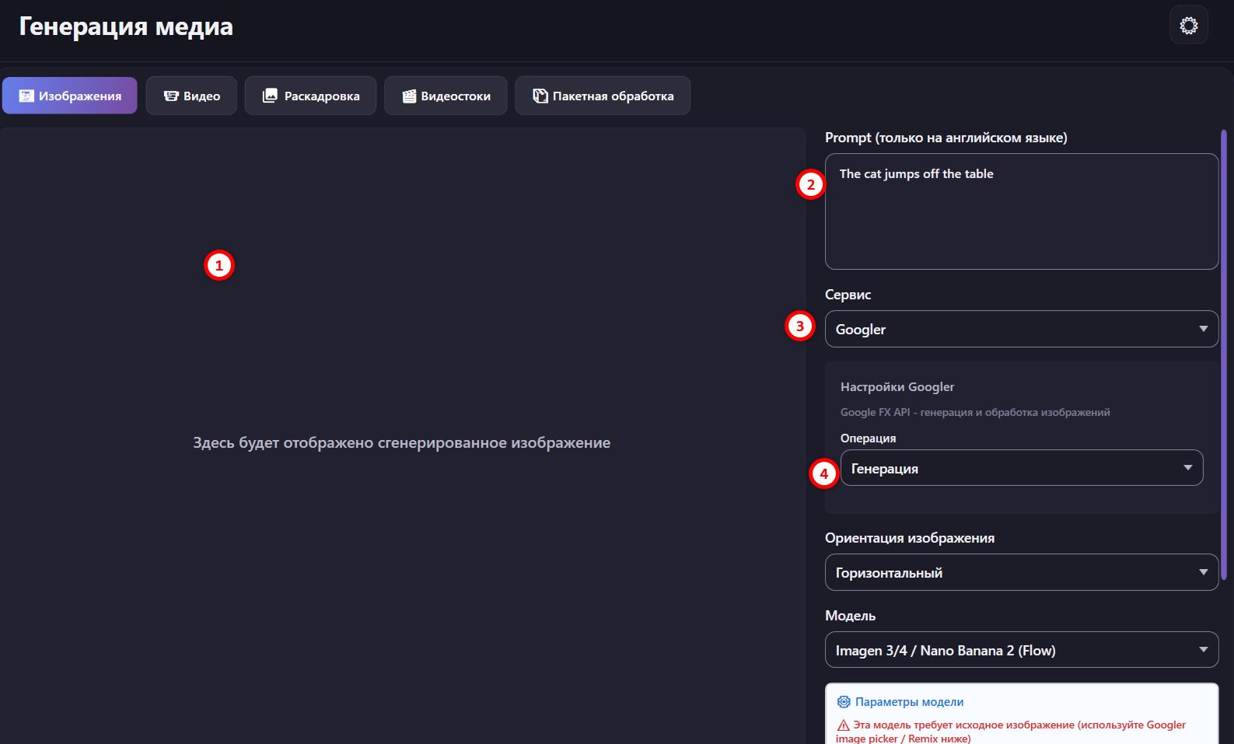Expand the Сервис dropdown showing Googler
Screen dimensions: 1234x744
click(1021, 329)
